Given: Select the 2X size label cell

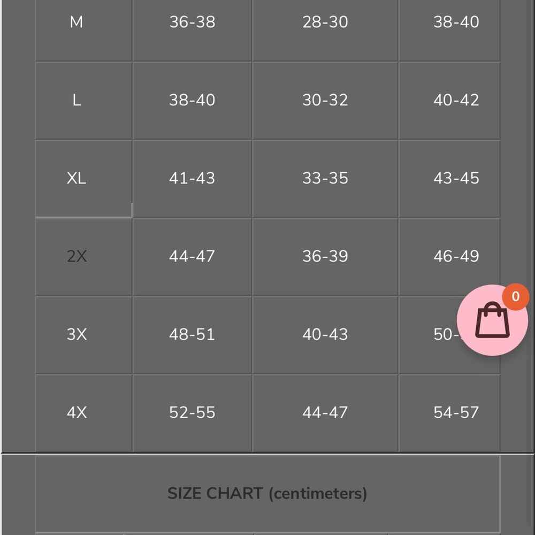Looking at the screenshot, I should [77, 256].
